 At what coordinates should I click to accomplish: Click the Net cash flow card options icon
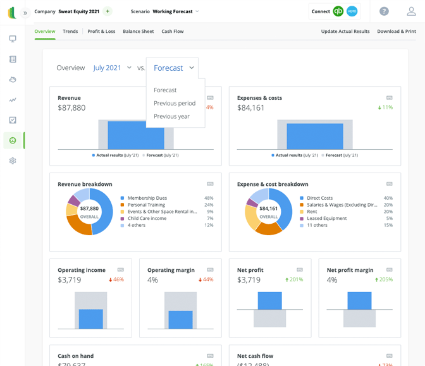click(389, 356)
